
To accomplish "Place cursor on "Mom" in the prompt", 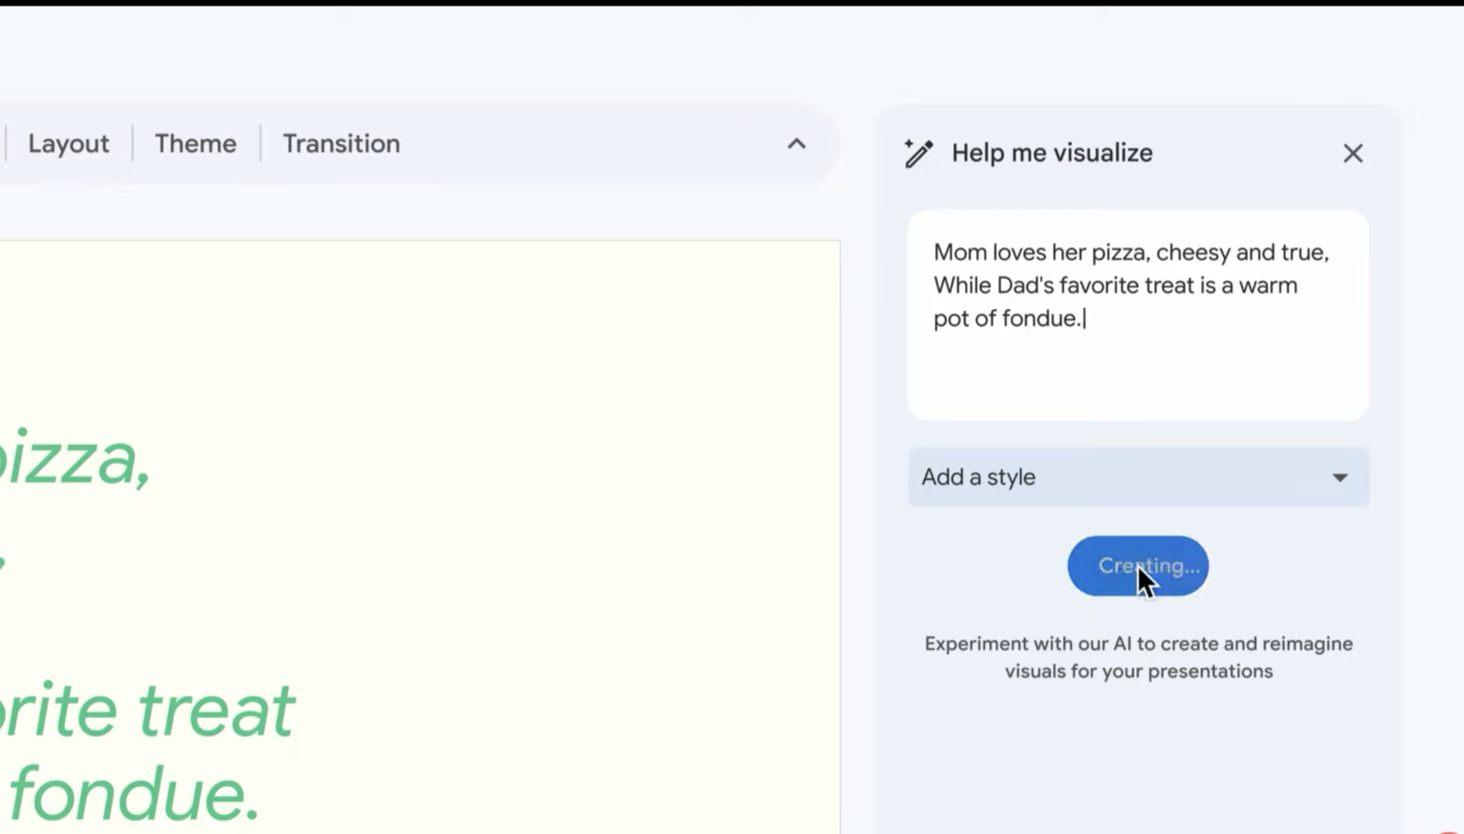I will point(960,252).
